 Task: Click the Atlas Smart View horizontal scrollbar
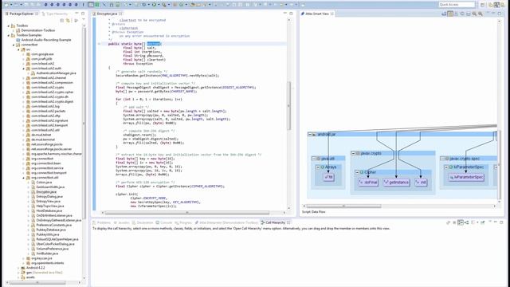click(343, 206)
